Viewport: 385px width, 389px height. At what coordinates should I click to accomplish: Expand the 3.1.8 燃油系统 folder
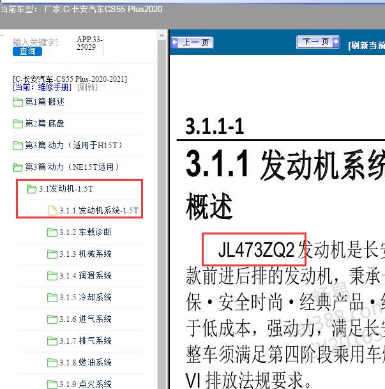[86, 362]
